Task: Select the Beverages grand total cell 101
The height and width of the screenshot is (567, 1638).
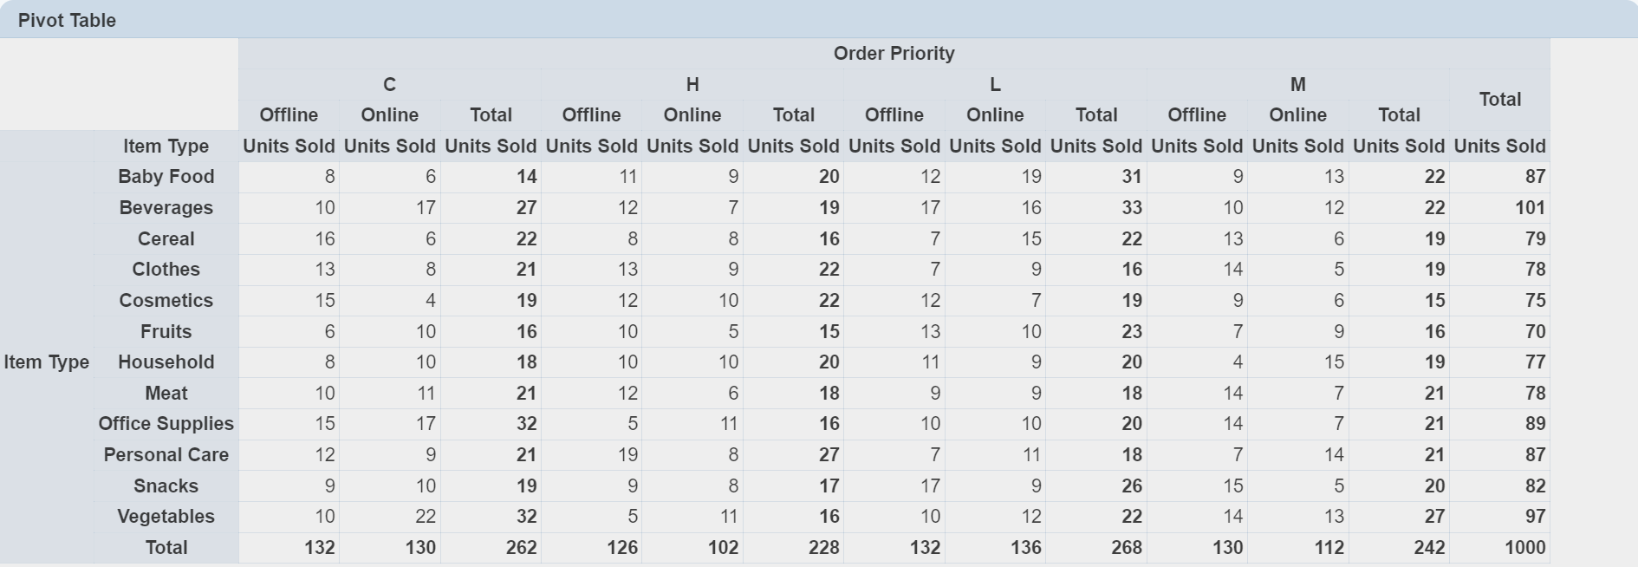Action: coord(1529,208)
